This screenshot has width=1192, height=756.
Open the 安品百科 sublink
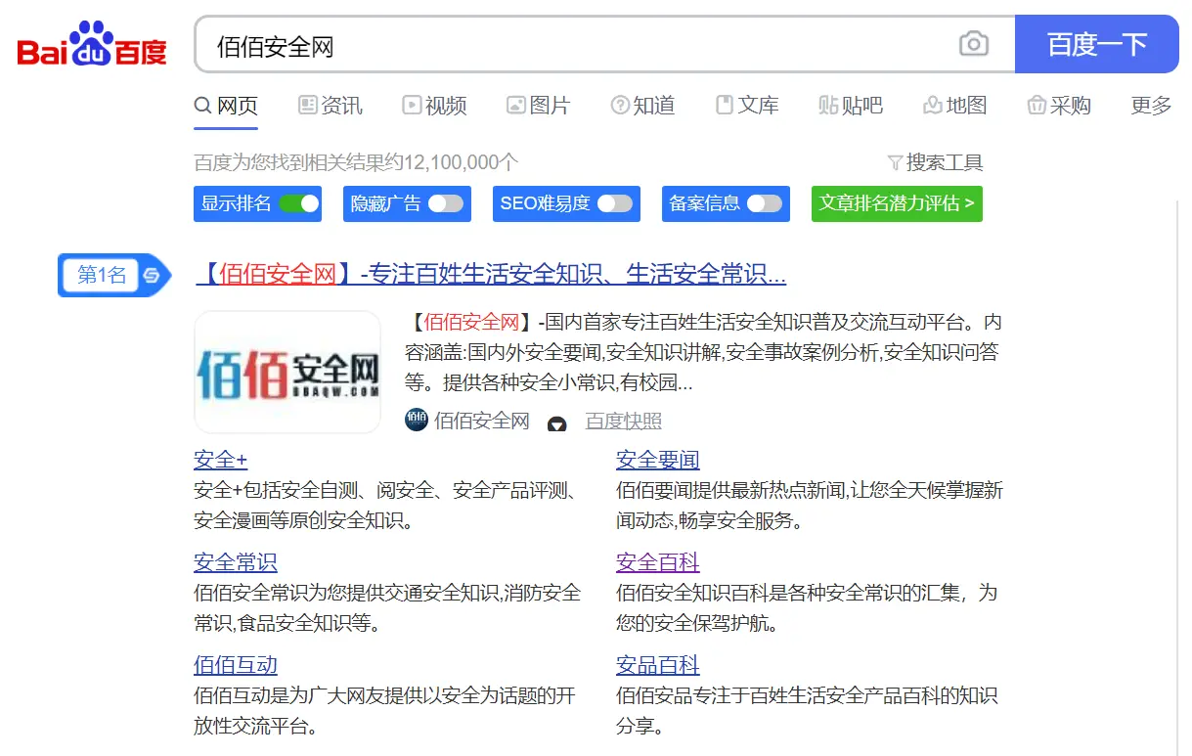click(x=658, y=665)
